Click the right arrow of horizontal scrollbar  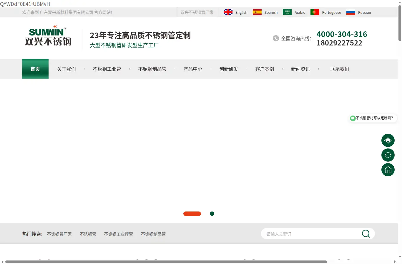[395, 262]
